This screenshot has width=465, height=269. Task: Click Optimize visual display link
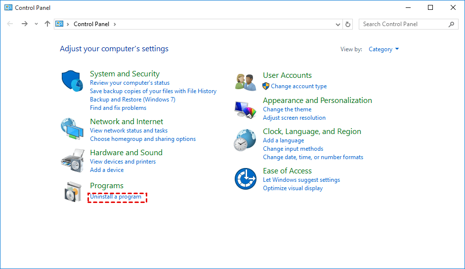[293, 188]
